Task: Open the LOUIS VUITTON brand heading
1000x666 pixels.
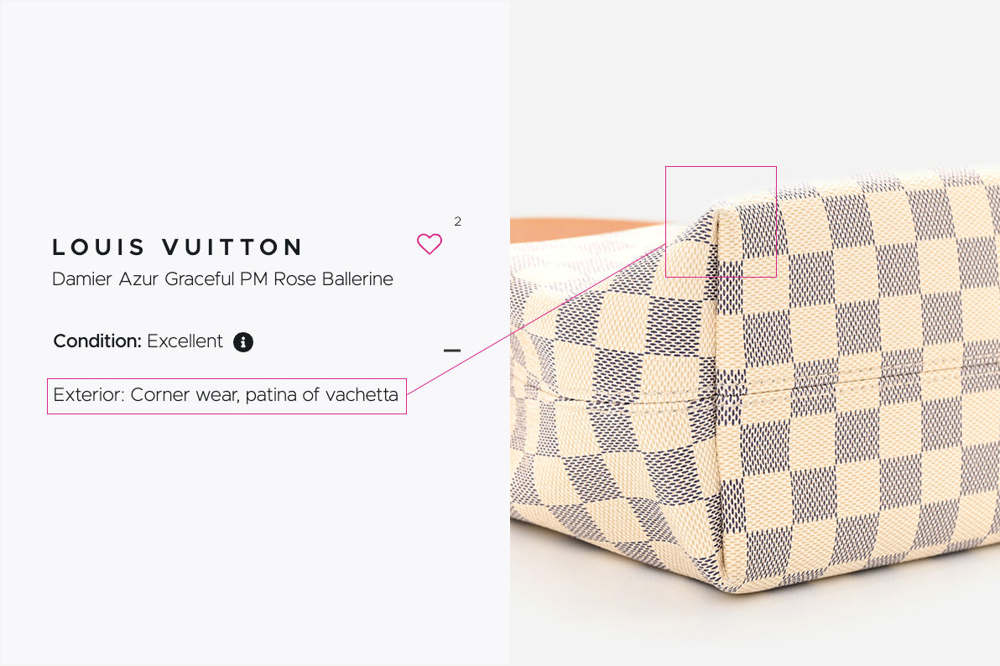Action: pos(177,247)
